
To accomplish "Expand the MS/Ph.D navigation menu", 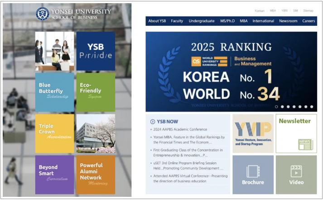I will click(x=230, y=21).
